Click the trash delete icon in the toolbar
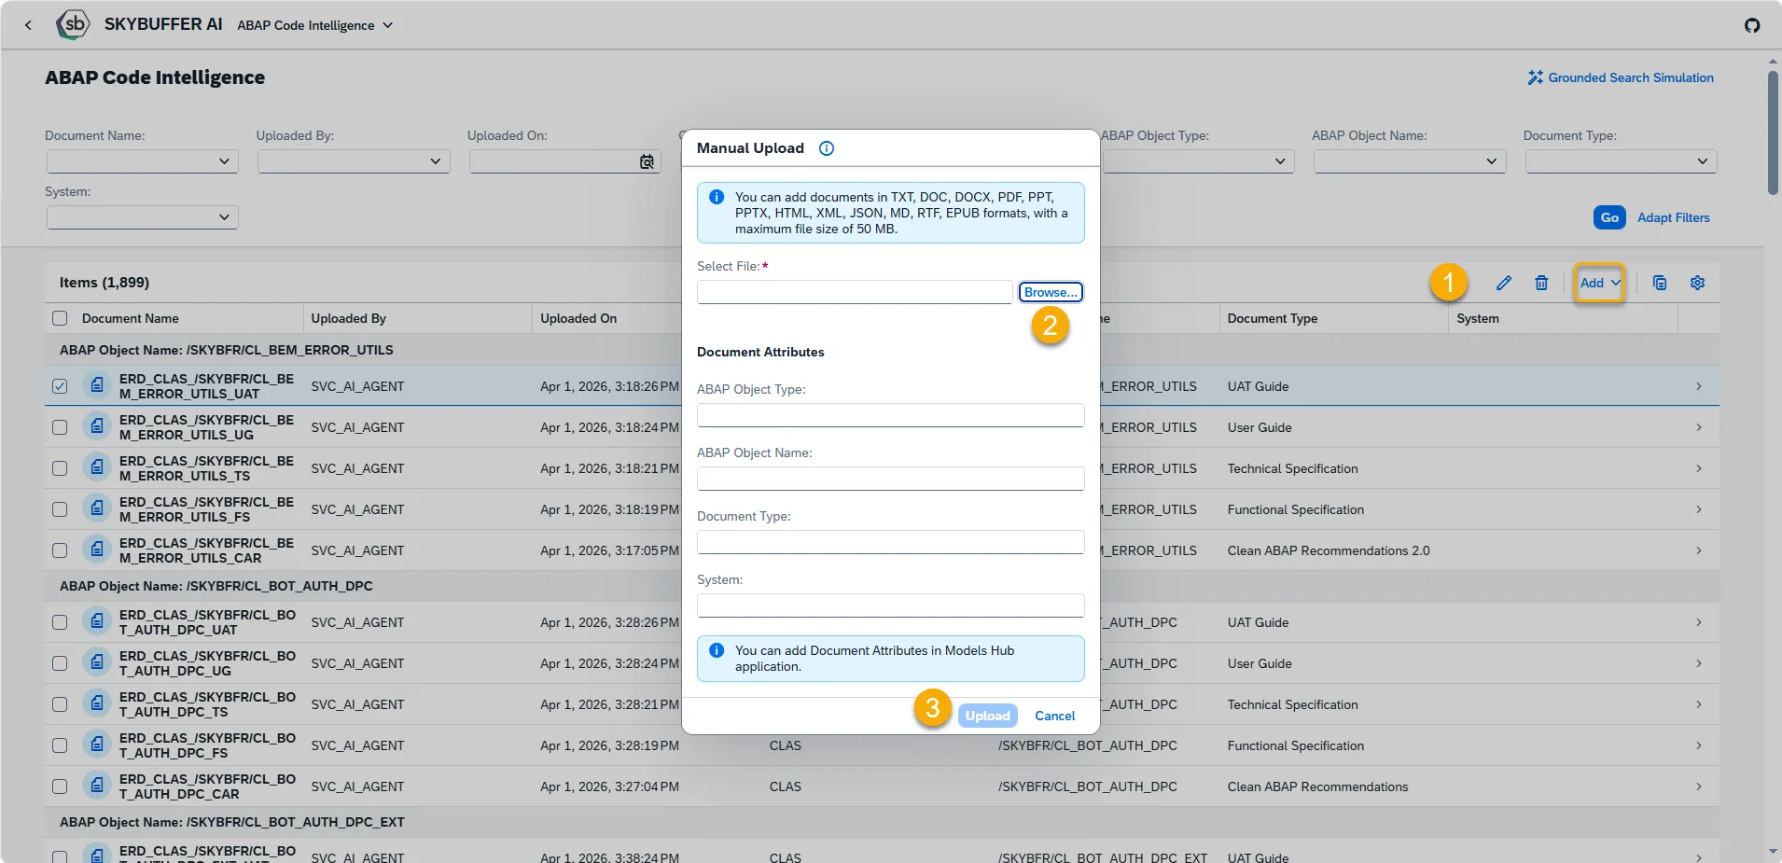 (x=1541, y=283)
